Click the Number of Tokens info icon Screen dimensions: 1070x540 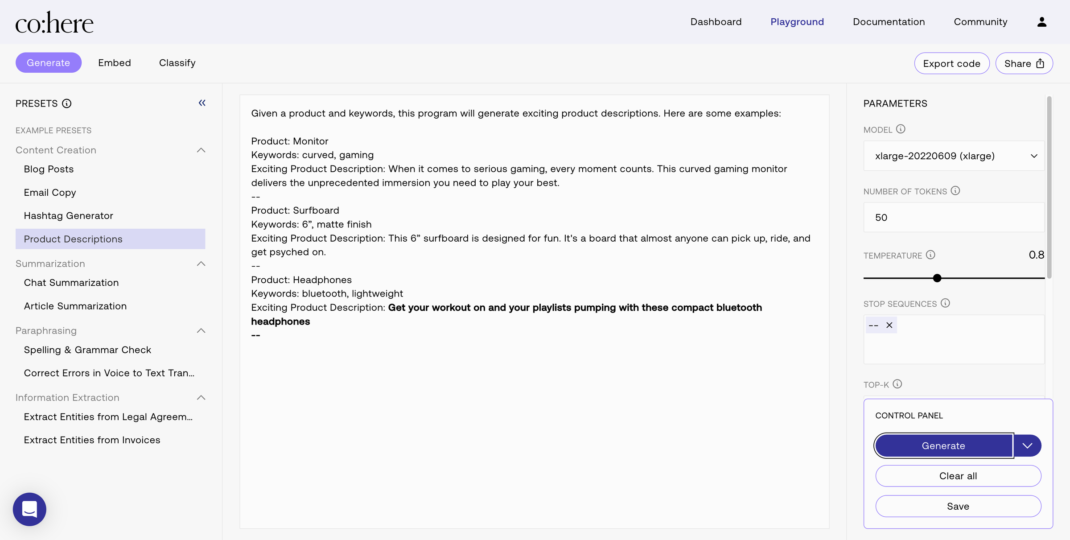(955, 190)
